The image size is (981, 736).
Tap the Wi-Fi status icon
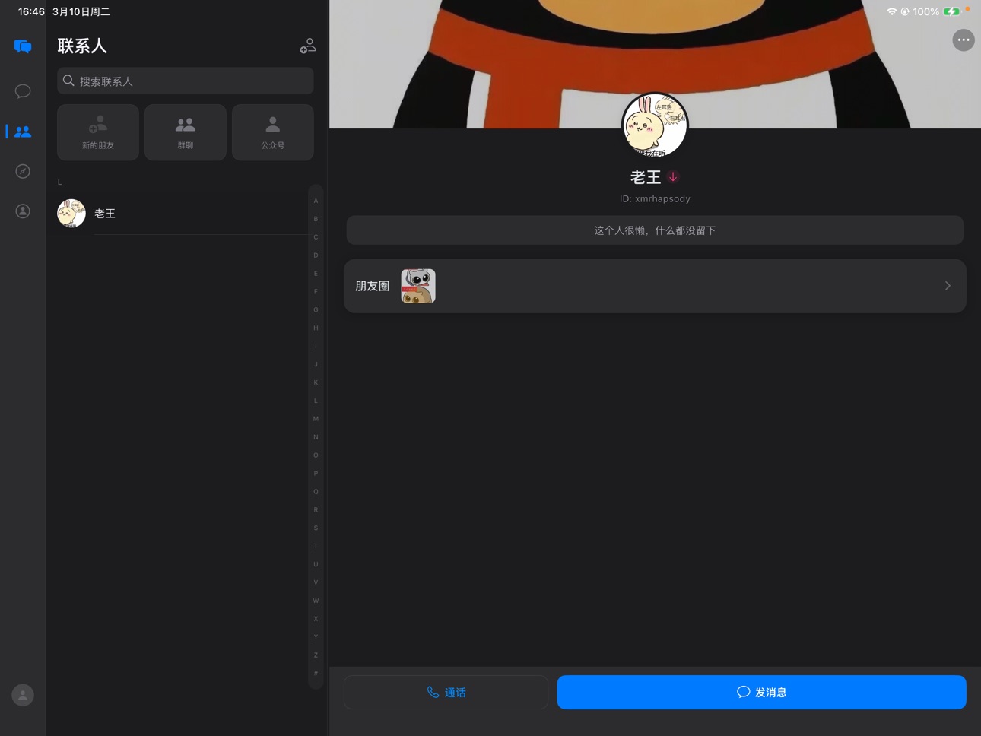(891, 11)
